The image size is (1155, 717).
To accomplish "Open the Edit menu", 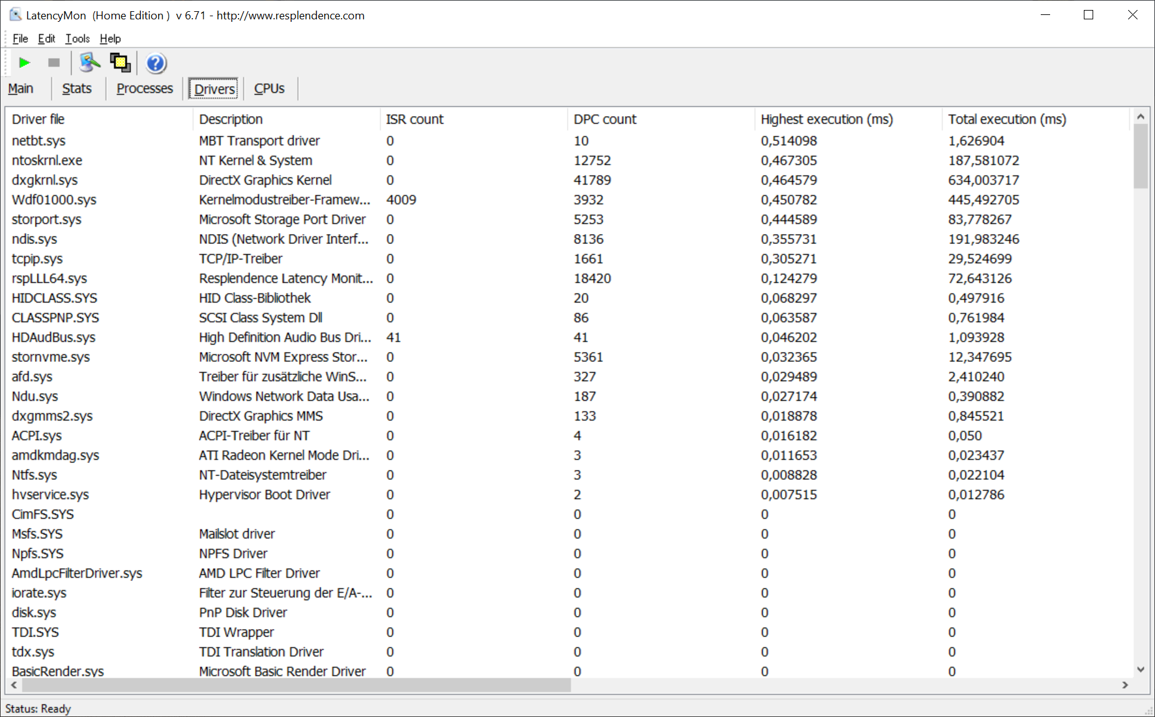I will click(x=46, y=39).
